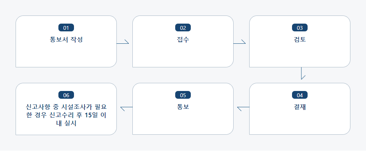Select the 통보서 작성 step title
The width and height of the screenshot is (366, 151).
click(66, 39)
